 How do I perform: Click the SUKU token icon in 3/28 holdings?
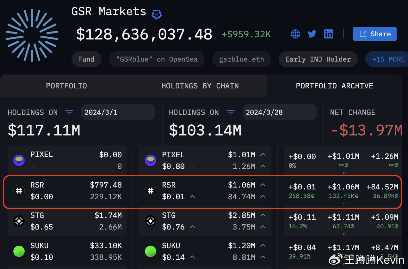[151, 251]
